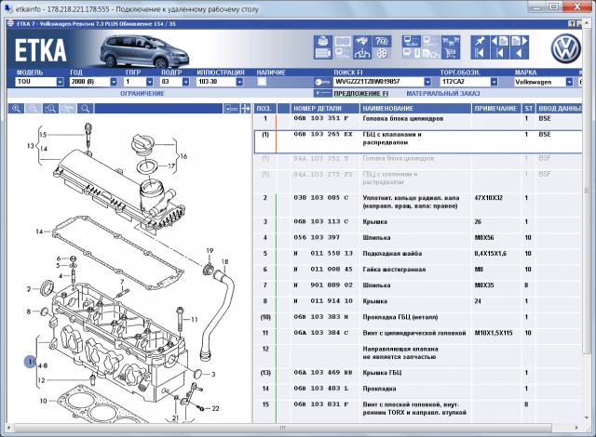596x437 pixels.
Task: Click the handshake icon in the toolbar
Action: click(x=362, y=41)
